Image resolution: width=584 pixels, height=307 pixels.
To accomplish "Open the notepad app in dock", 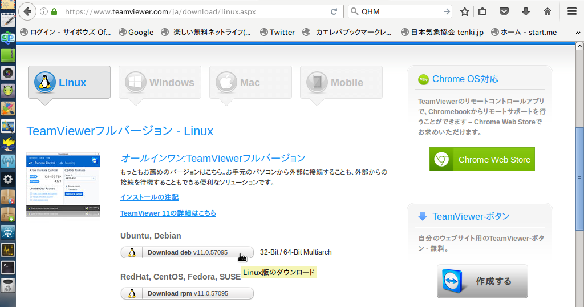I will pyautogui.click(x=8, y=20).
